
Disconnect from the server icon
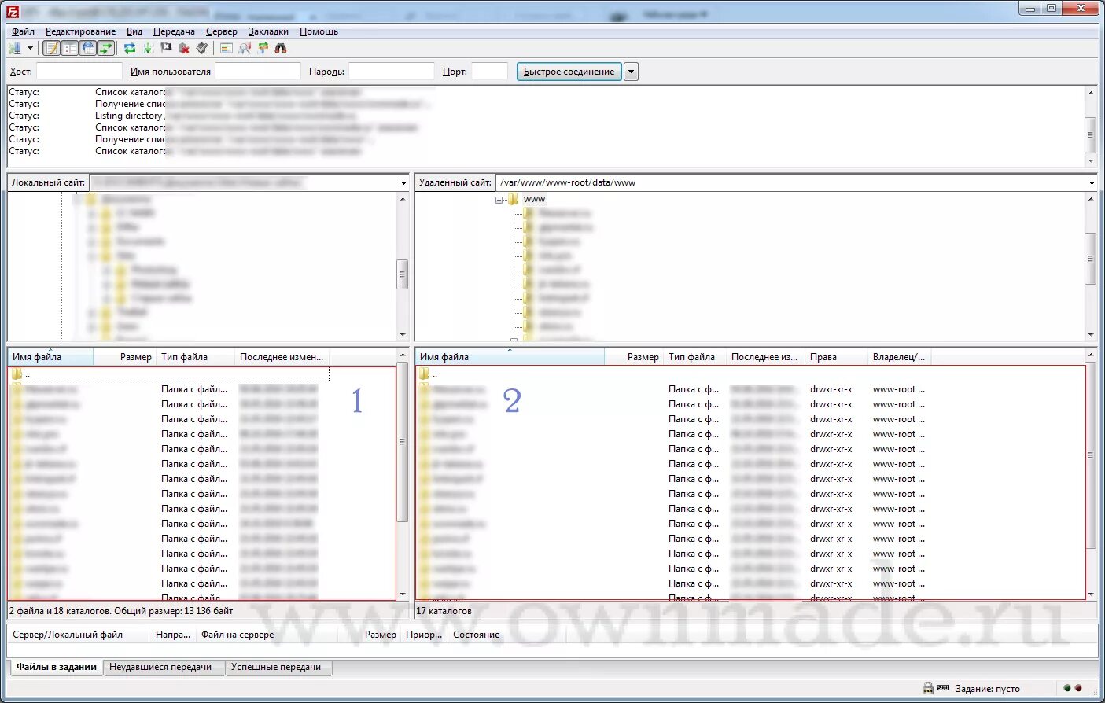(x=184, y=49)
